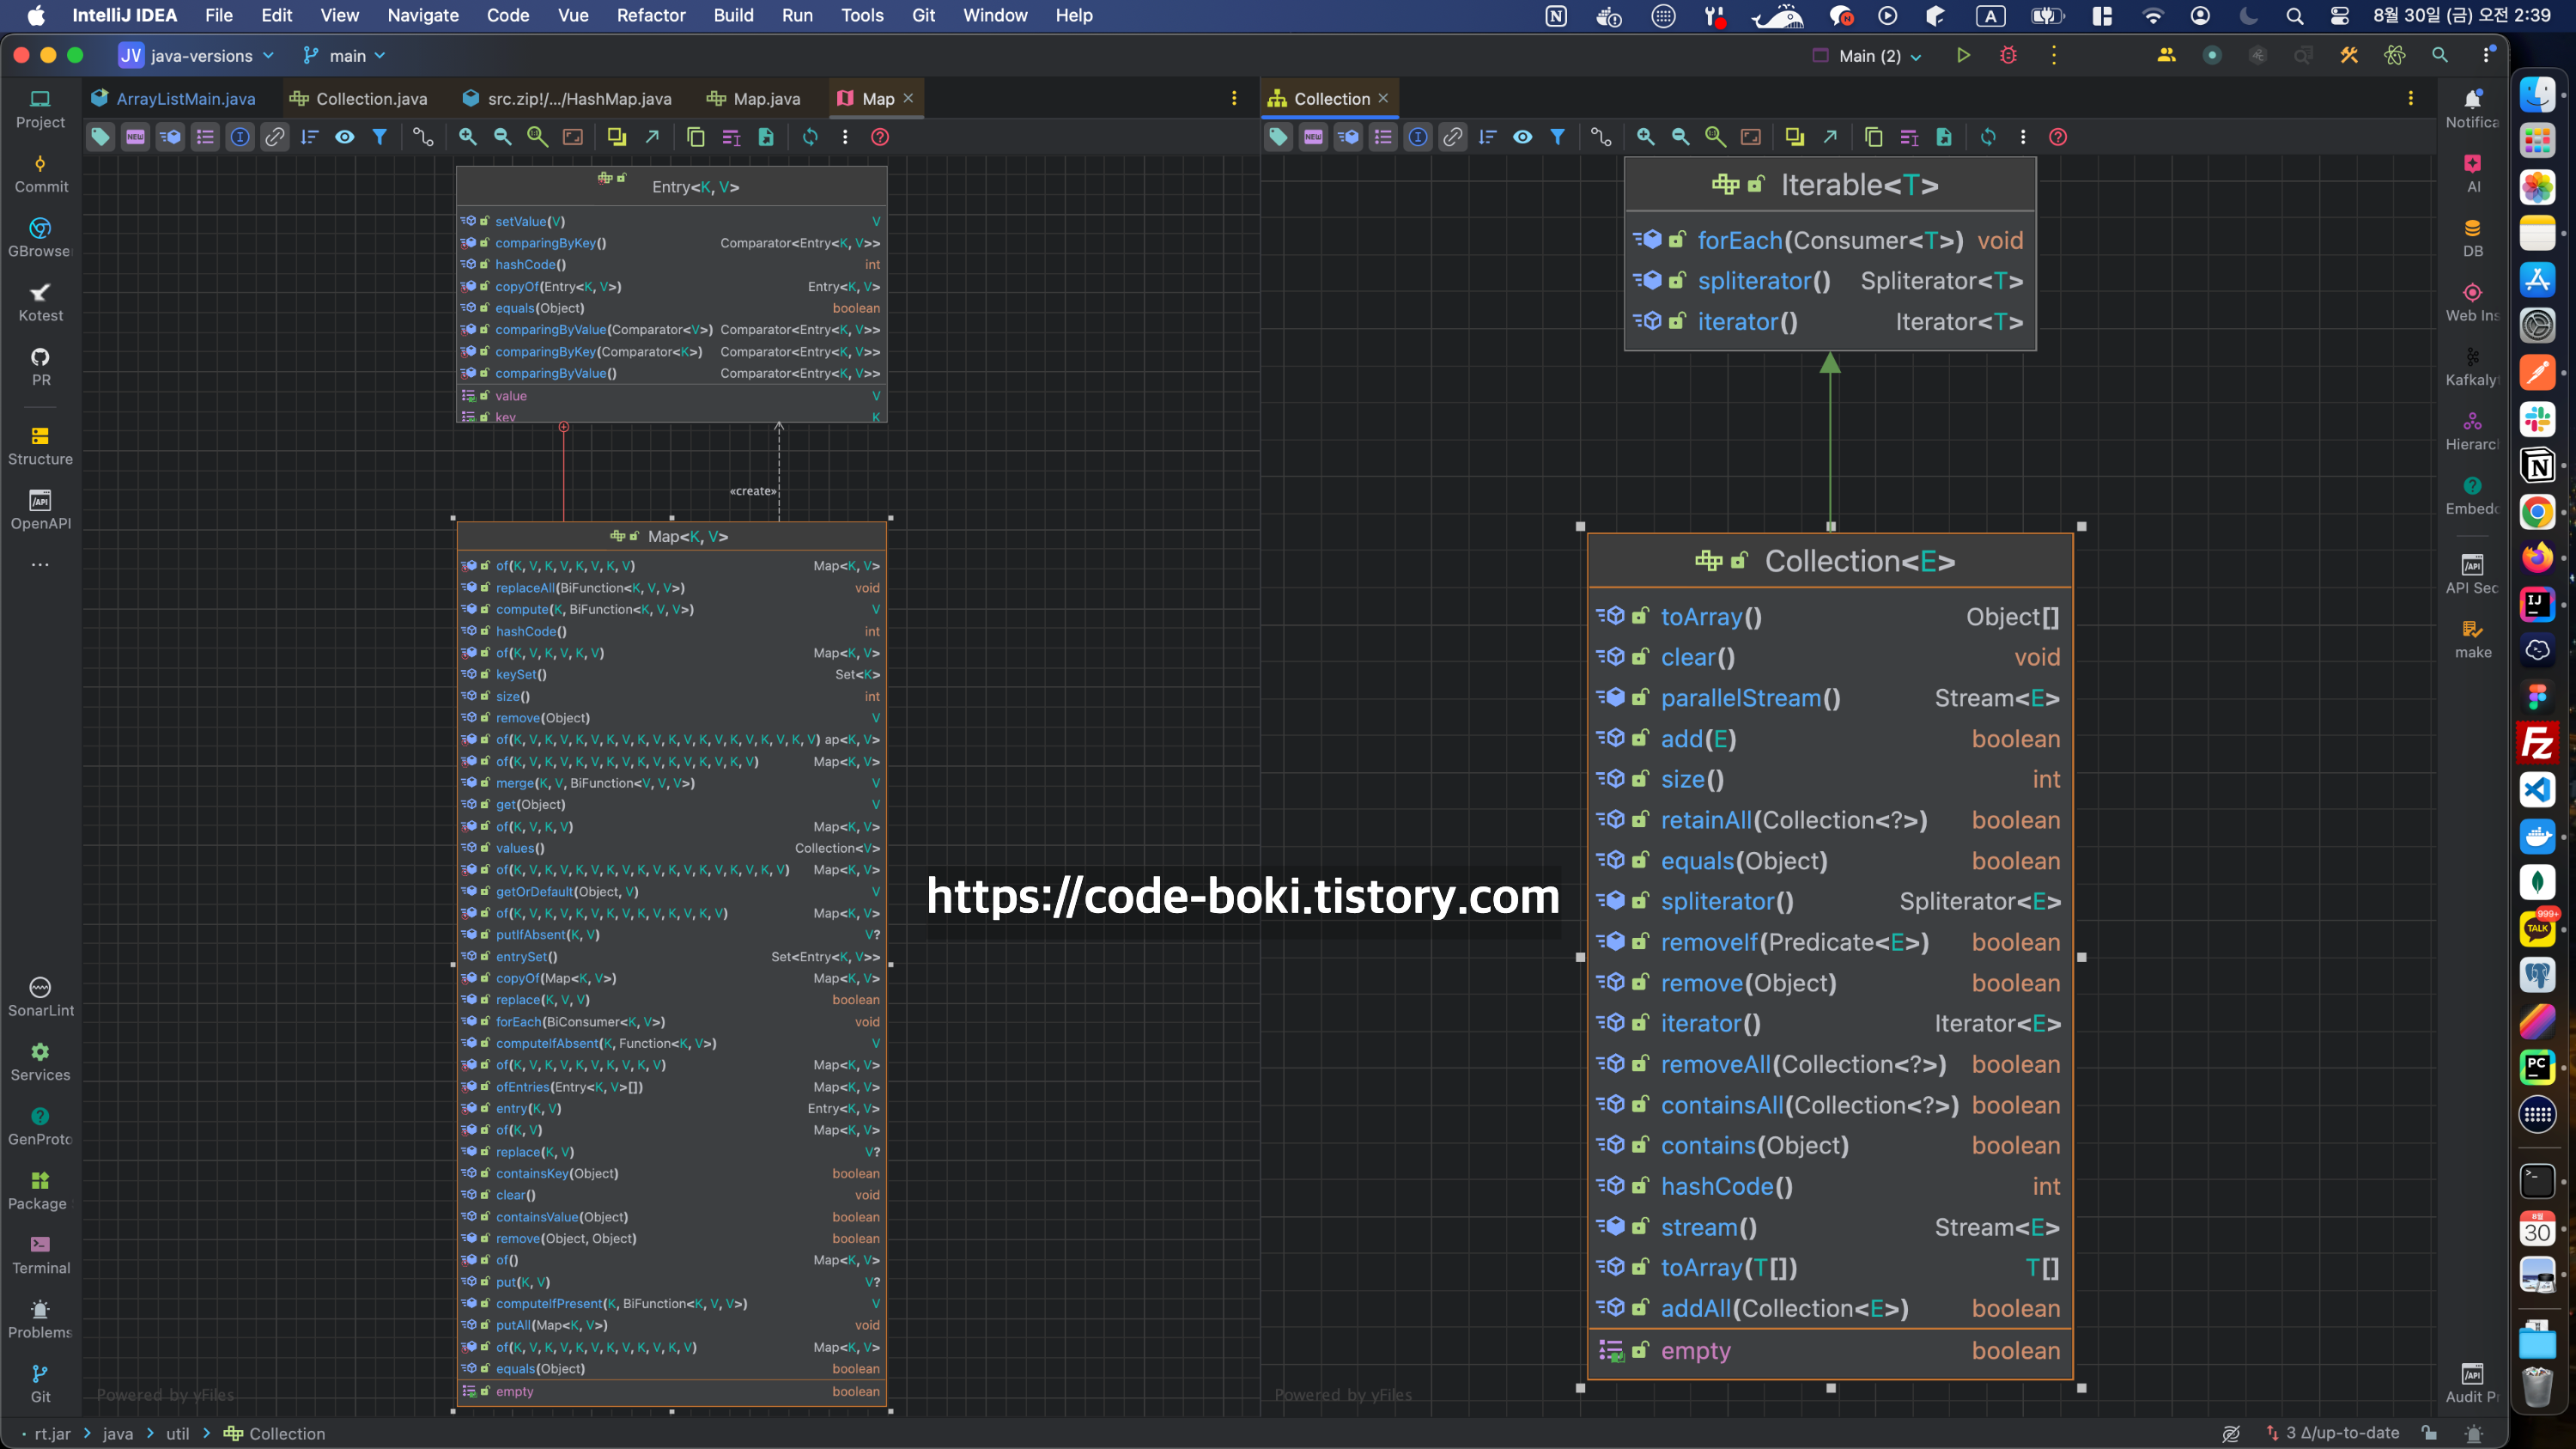
Task: Toggle Methods visibility in Map diagram toolbar
Action: tap(170, 137)
